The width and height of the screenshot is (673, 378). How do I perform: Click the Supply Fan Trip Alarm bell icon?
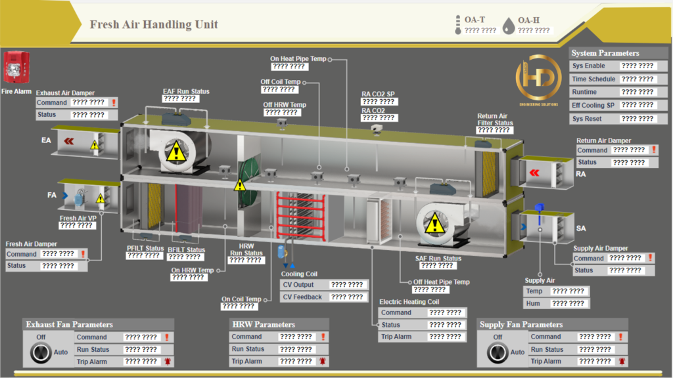click(x=622, y=362)
